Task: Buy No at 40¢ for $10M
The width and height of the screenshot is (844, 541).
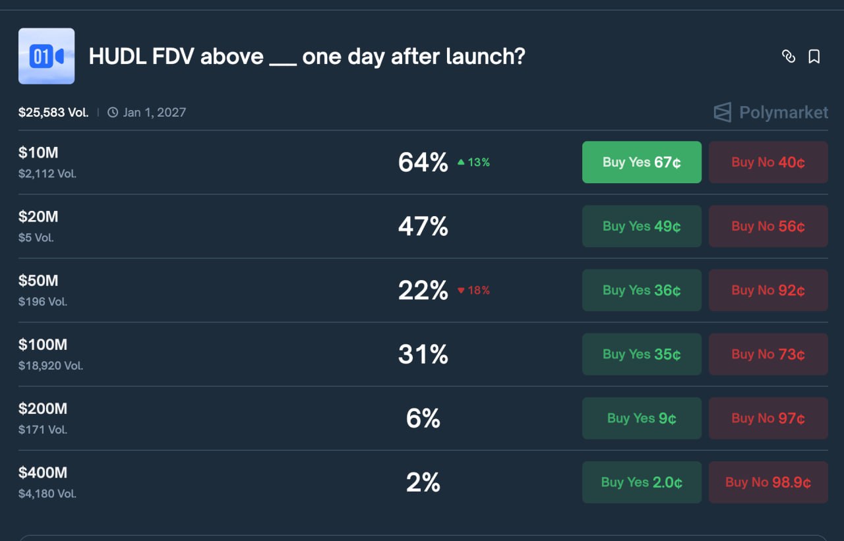Action: click(768, 162)
